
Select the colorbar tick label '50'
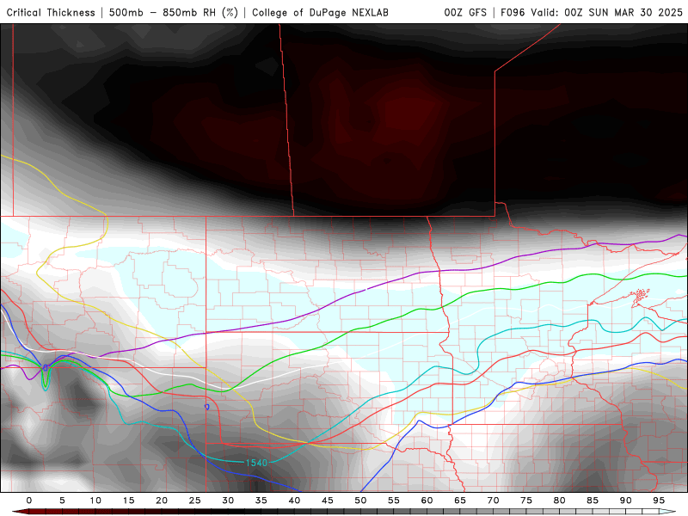pyautogui.click(x=360, y=501)
